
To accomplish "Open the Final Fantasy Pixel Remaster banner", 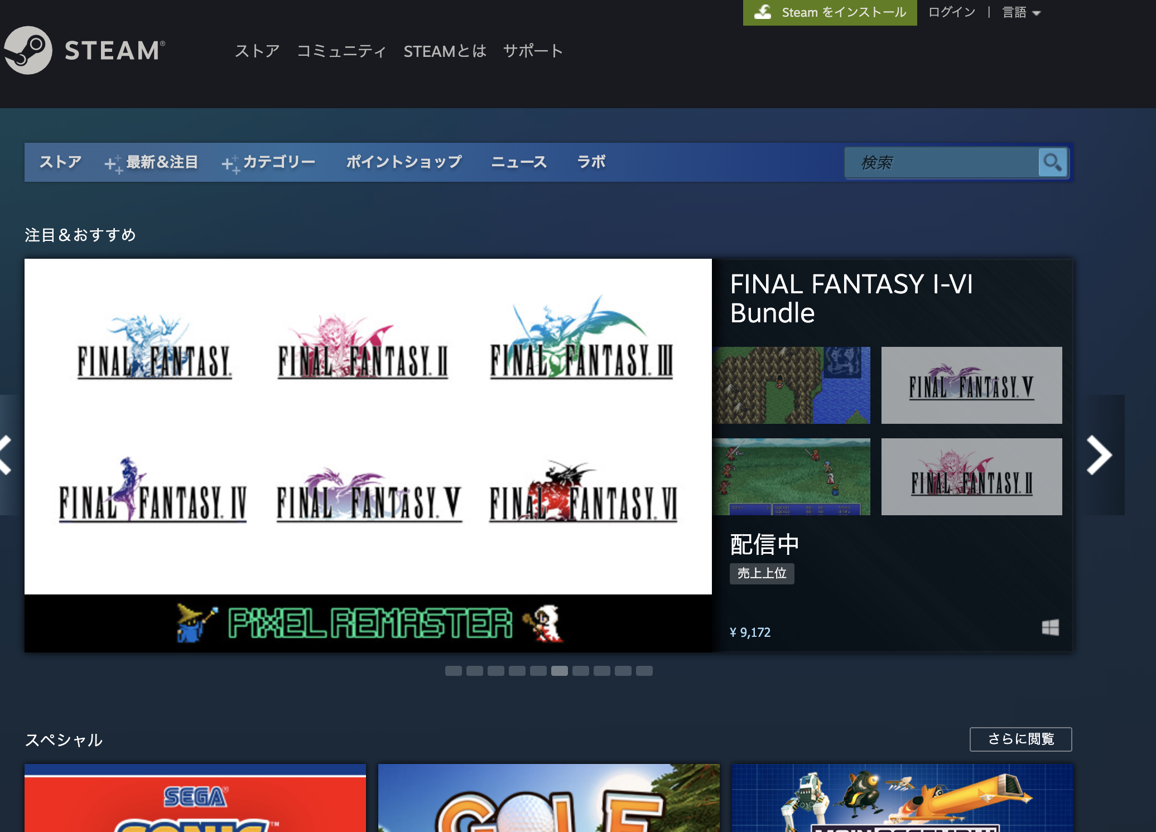I will coord(368,455).
